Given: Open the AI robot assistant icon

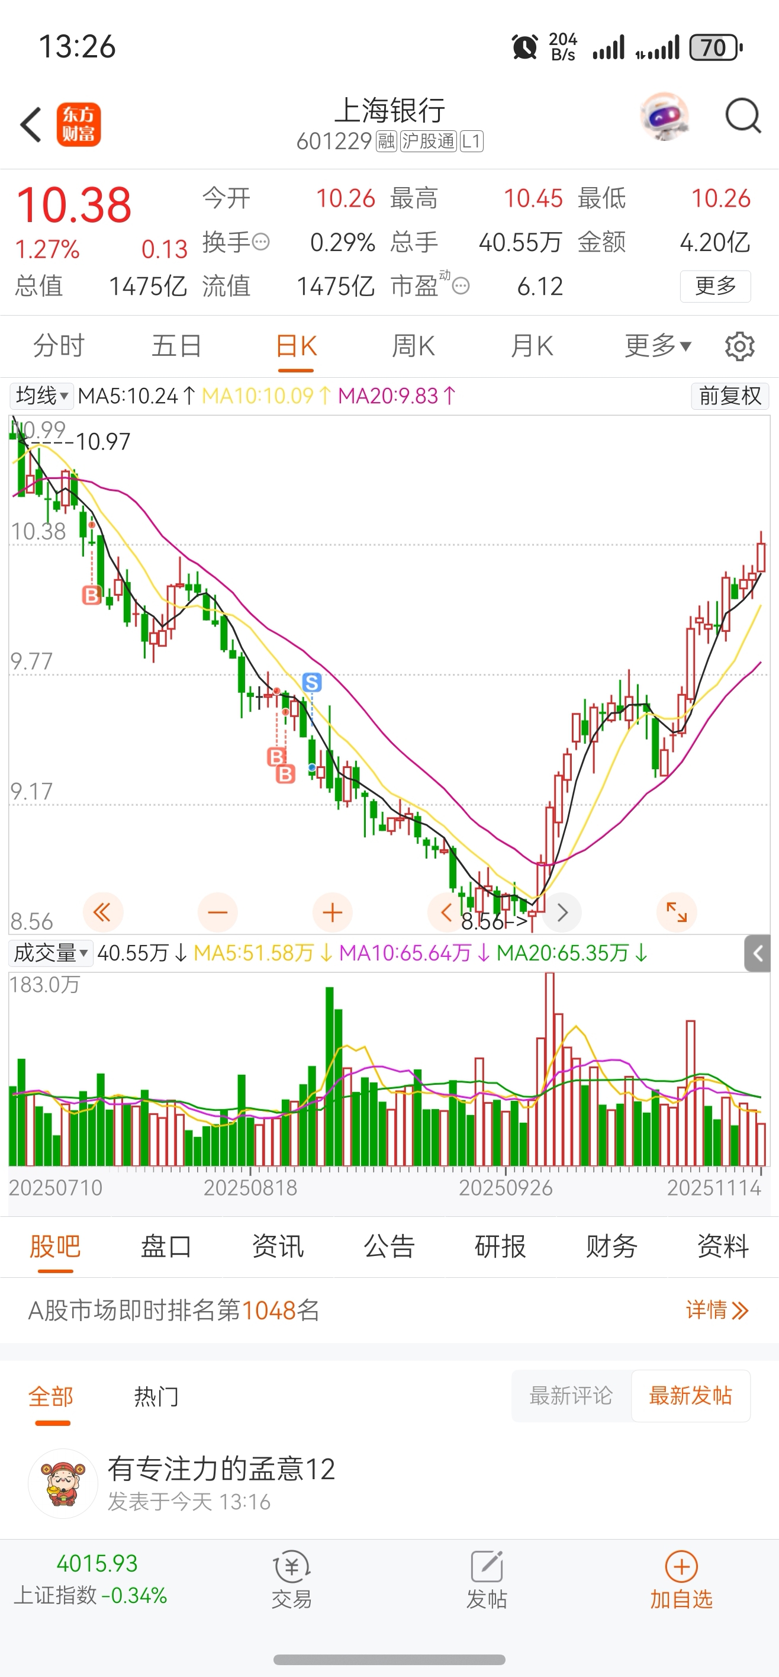Looking at the screenshot, I should click(664, 117).
